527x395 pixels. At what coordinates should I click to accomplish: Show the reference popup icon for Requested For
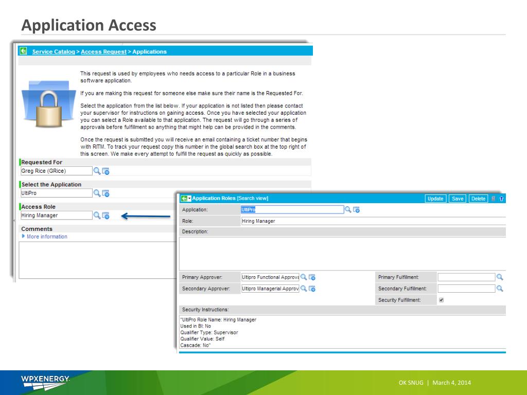(x=106, y=171)
